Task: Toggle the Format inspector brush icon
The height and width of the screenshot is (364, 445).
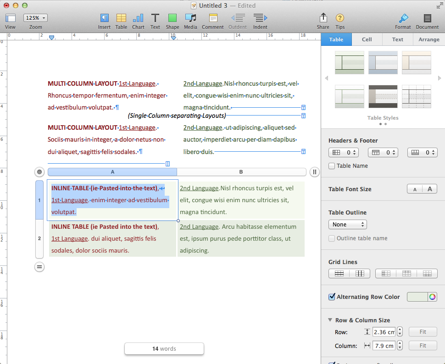Action: (403, 18)
